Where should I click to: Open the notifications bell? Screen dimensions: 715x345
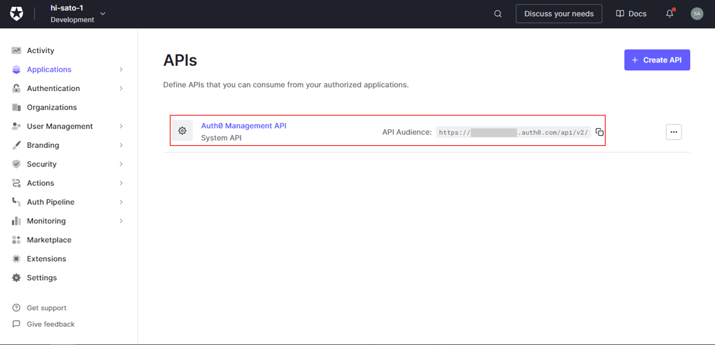pyautogui.click(x=669, y=14)
